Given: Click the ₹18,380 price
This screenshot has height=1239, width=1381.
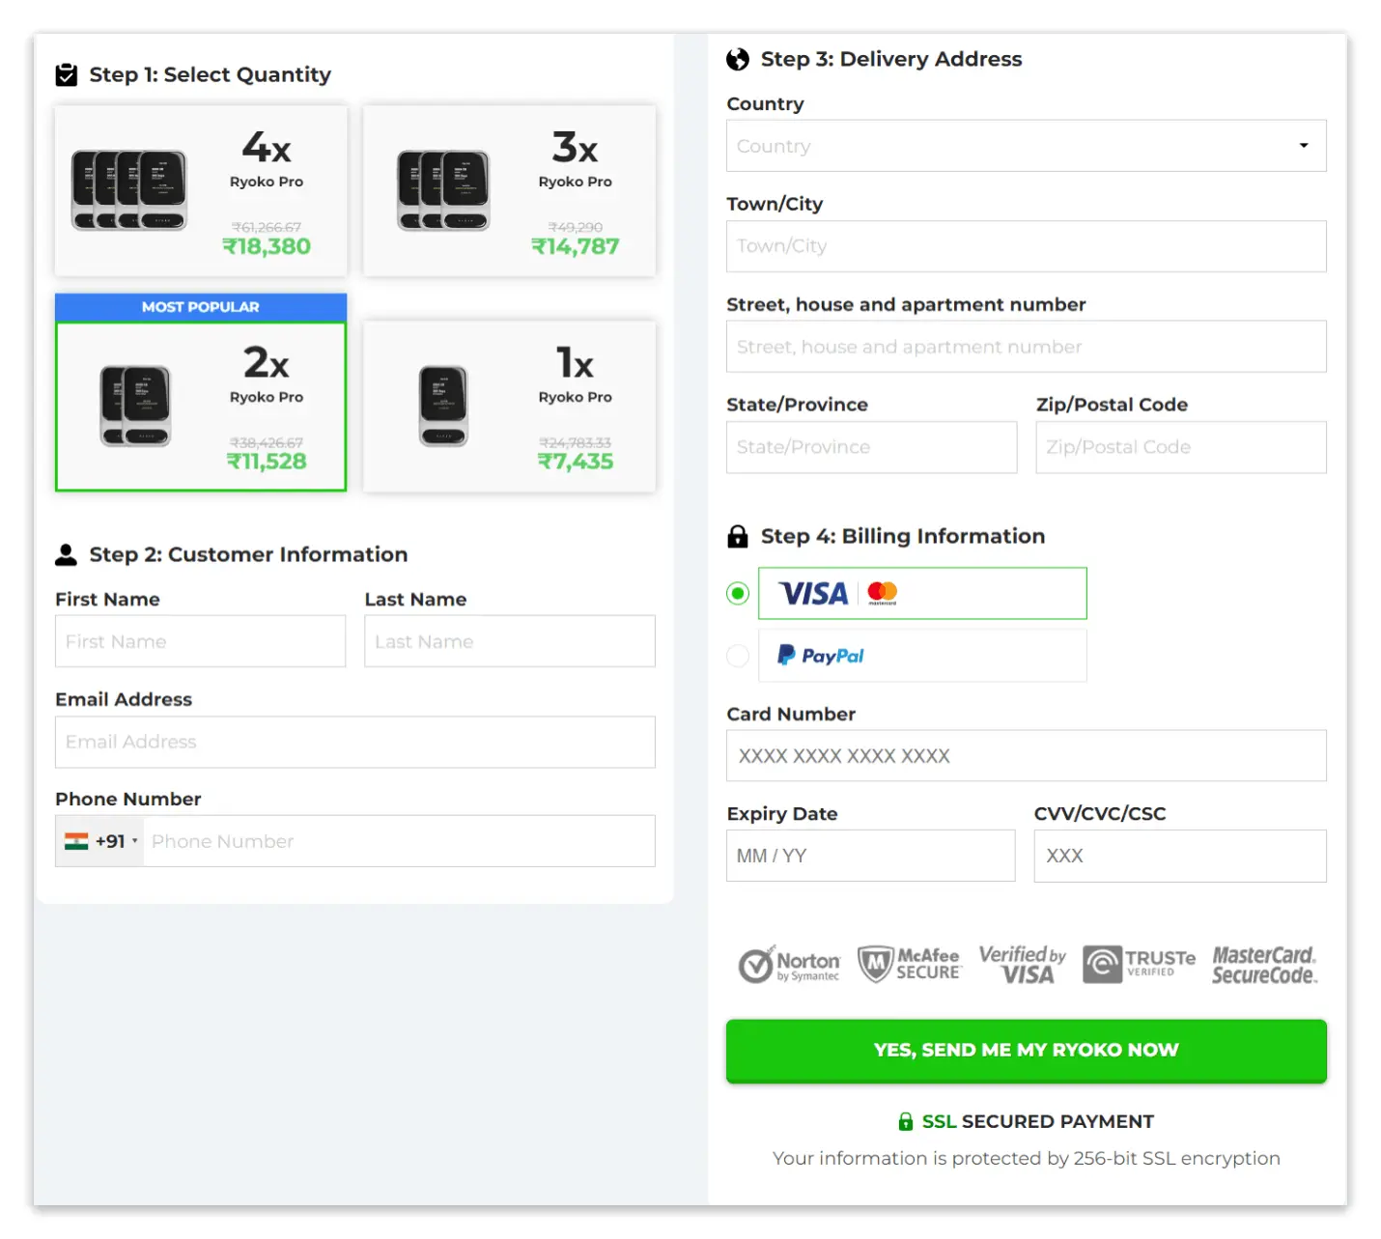Looking at the screenshot, I should [267, 246].
